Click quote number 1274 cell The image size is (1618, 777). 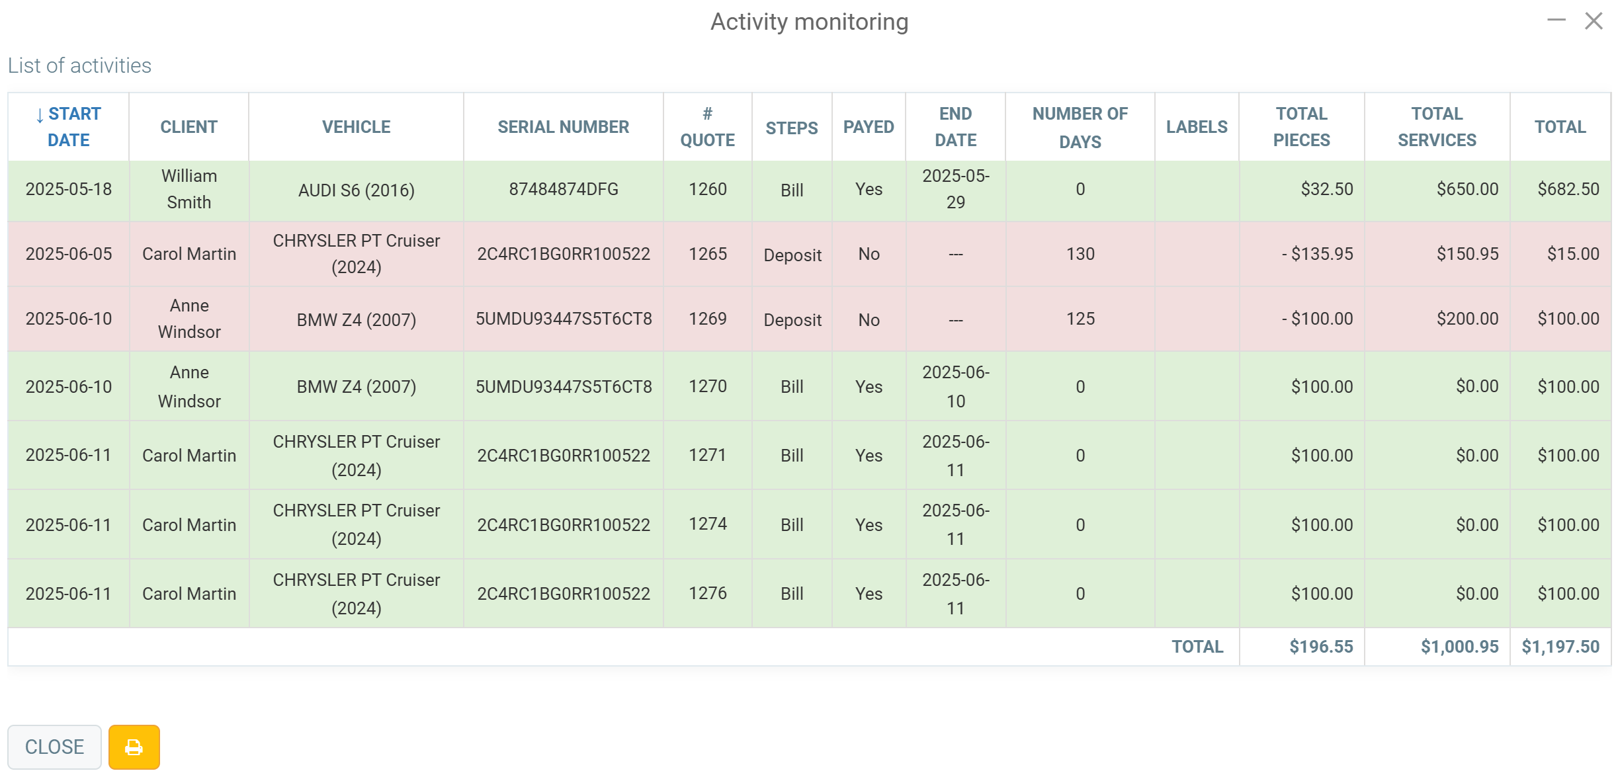coord(707,524)
